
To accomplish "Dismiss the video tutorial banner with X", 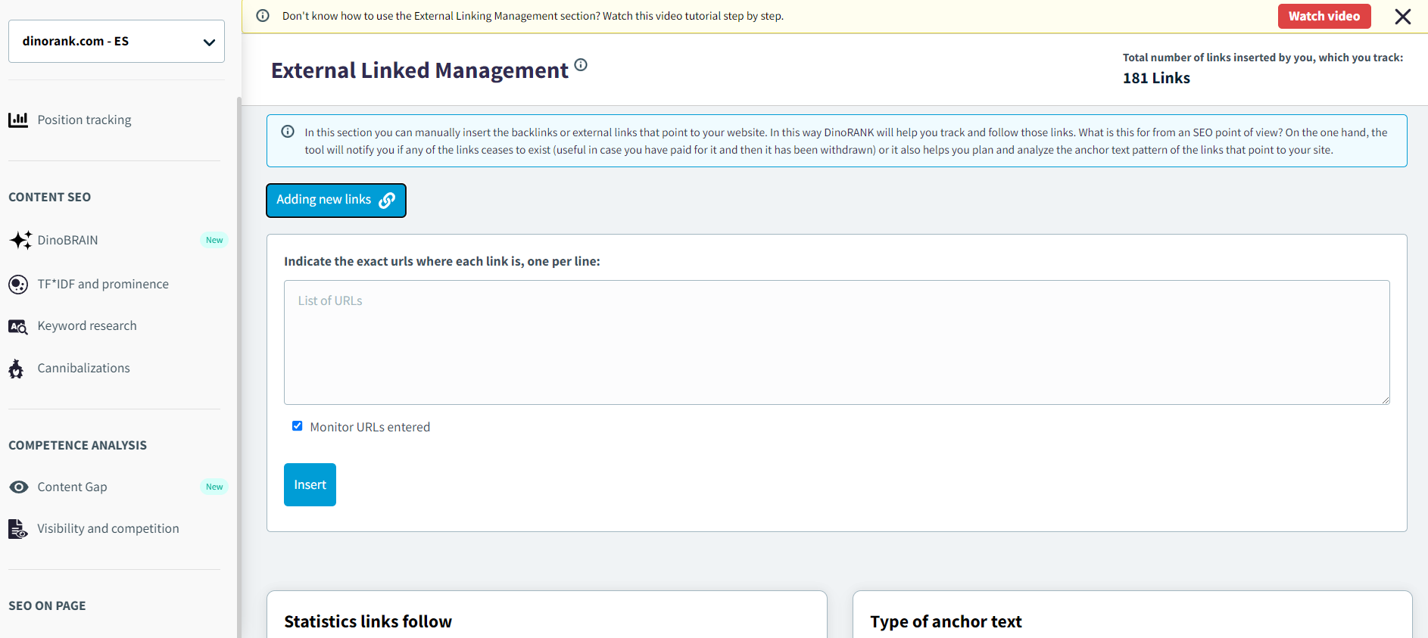I will pos(1402,17).
